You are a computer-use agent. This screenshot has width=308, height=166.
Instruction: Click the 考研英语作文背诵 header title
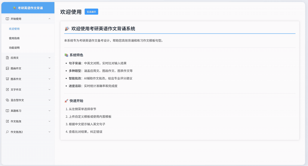30,8
